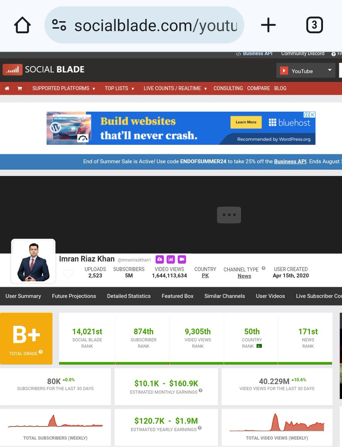
Task: Open site settings icon in address bar
Action: point(59,25)
